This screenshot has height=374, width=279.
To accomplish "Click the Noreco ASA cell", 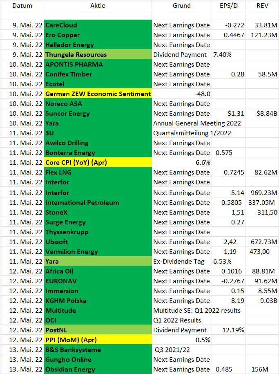I will [x=98, y=103].
